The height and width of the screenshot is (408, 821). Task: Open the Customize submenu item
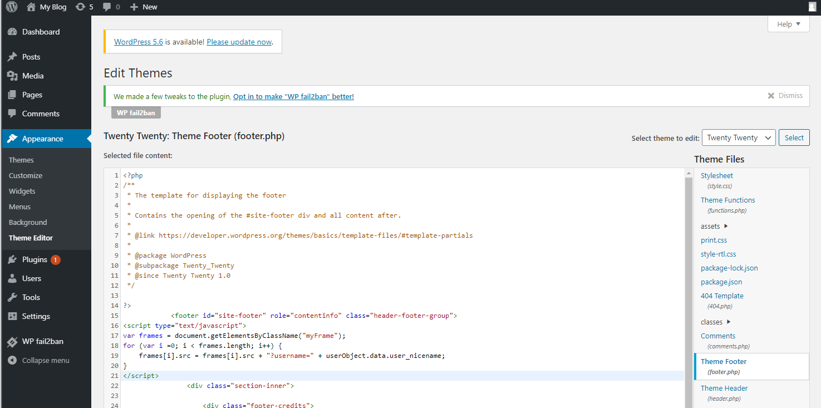coord(26,175)
